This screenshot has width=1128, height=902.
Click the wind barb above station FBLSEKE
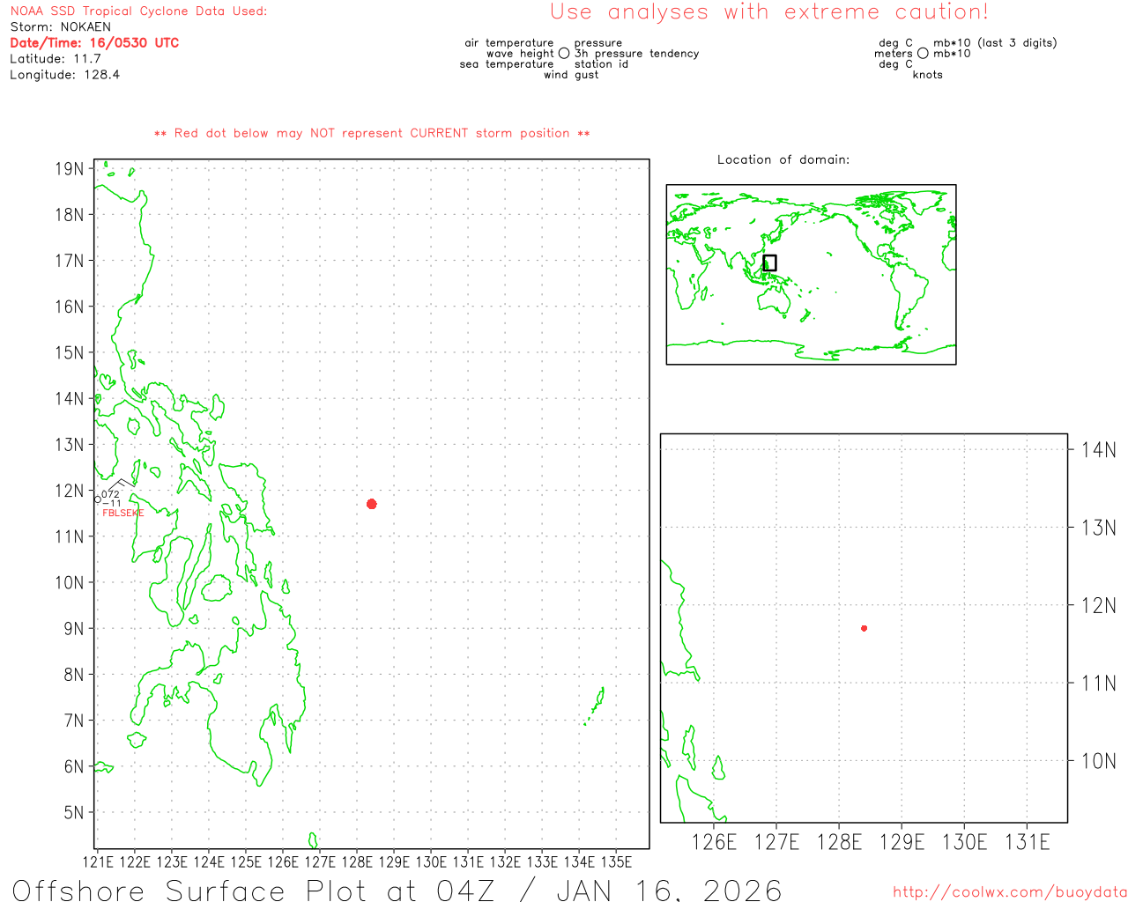(x=122, y=484)
